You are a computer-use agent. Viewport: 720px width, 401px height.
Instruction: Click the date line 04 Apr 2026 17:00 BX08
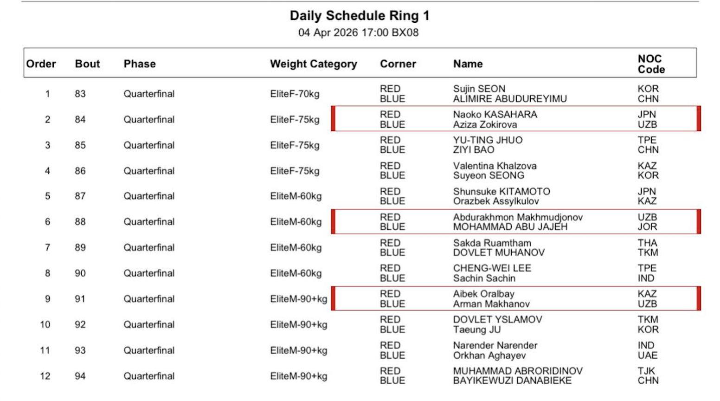358,32
